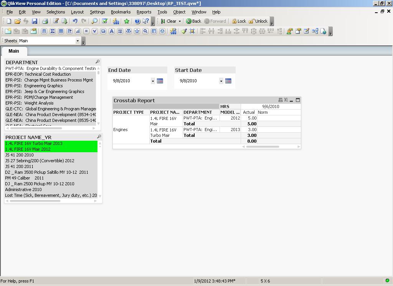Click the Print icon in toolbar
This screenshot has width=393, height=286.
point(45,22)
